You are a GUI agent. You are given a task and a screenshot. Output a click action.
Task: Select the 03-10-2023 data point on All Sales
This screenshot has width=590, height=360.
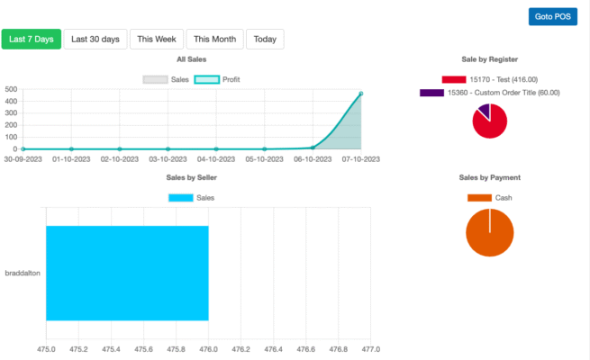point(168,148)
